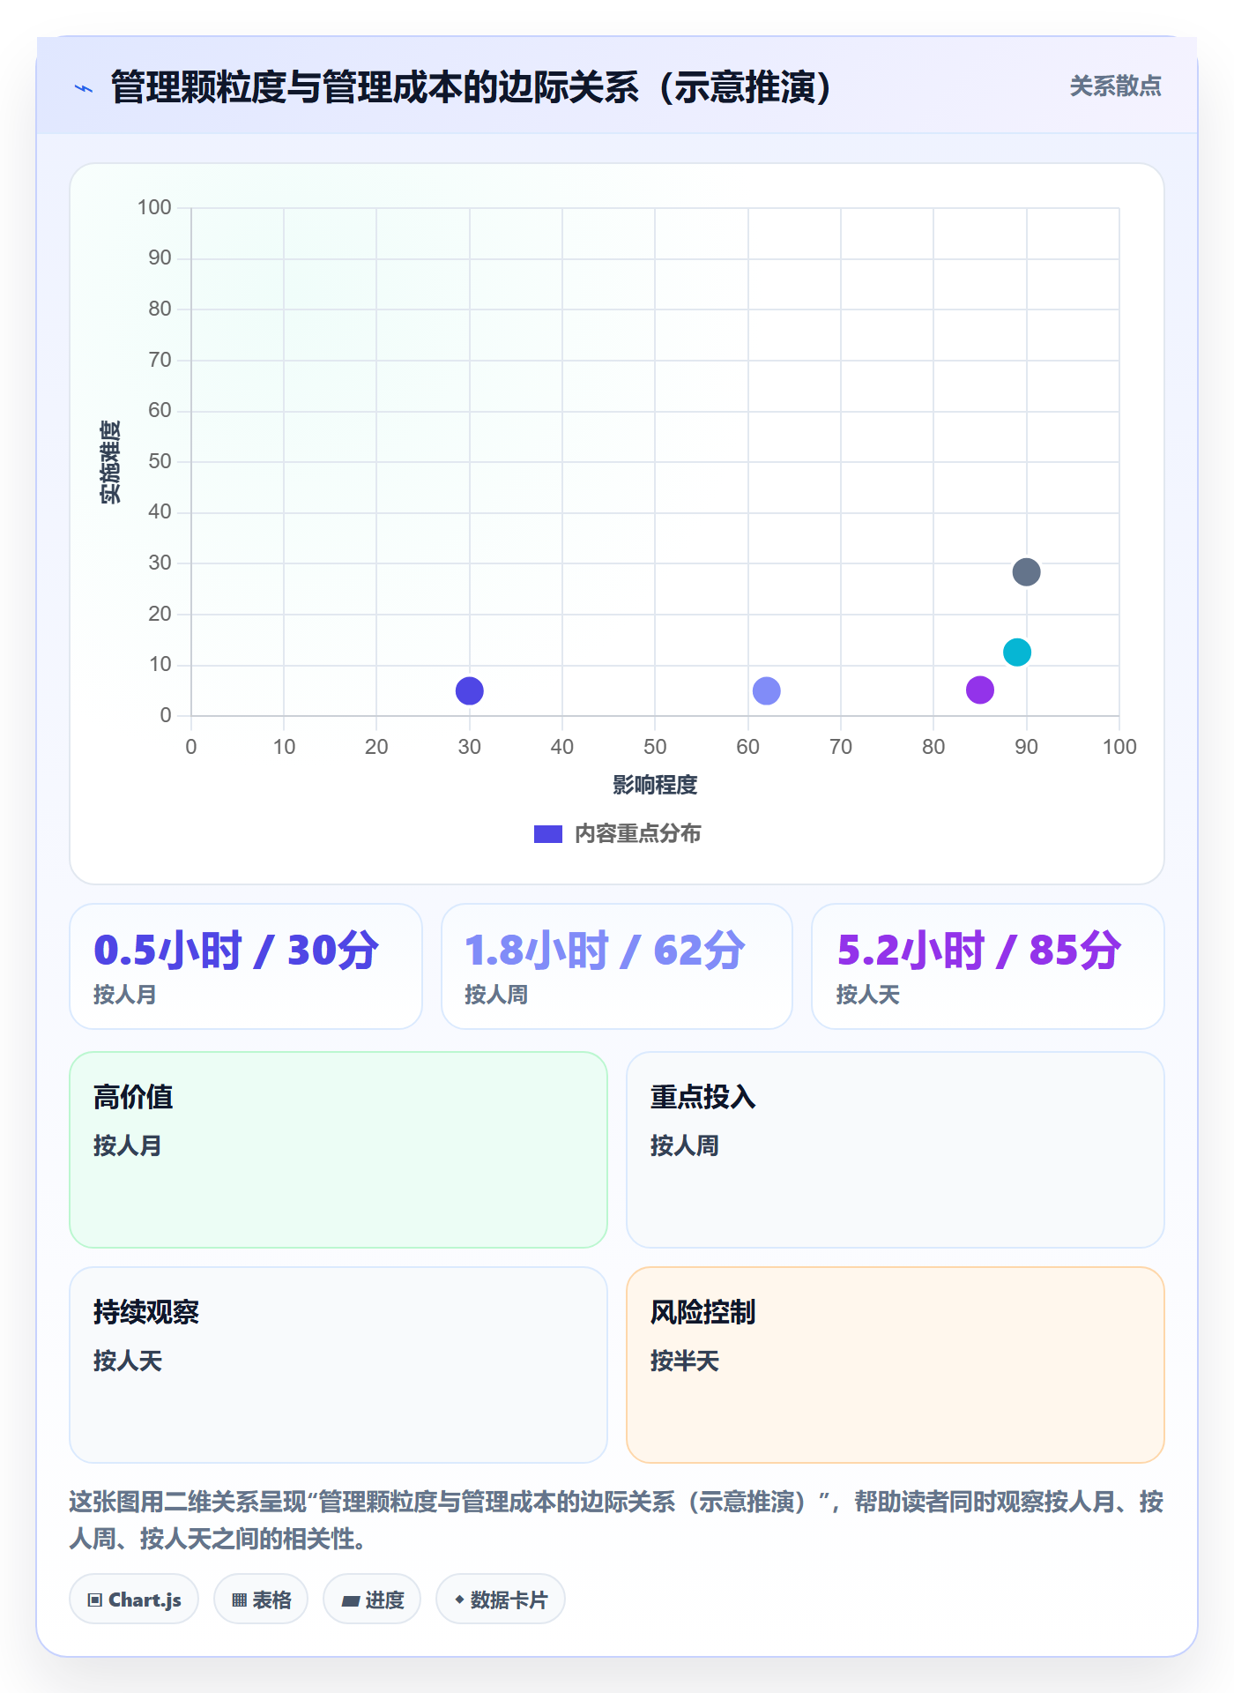This screenshot has height=1693, width=1234.
Task: Click the purple scatter point at x=85
Action: click(x=980, y=690)
